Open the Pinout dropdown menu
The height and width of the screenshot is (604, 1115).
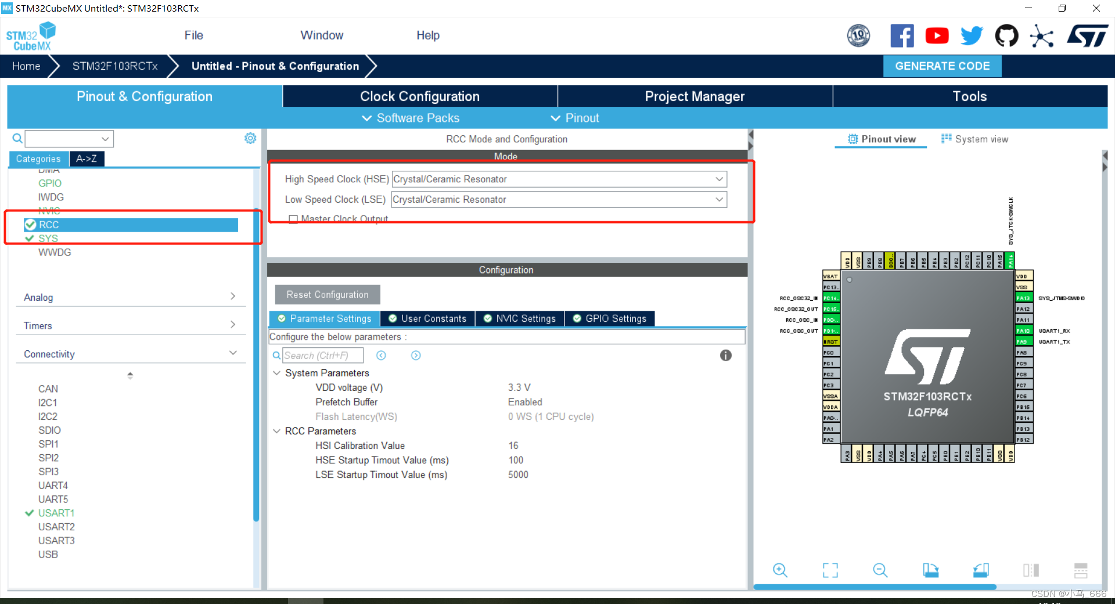[x=575, y=118]
